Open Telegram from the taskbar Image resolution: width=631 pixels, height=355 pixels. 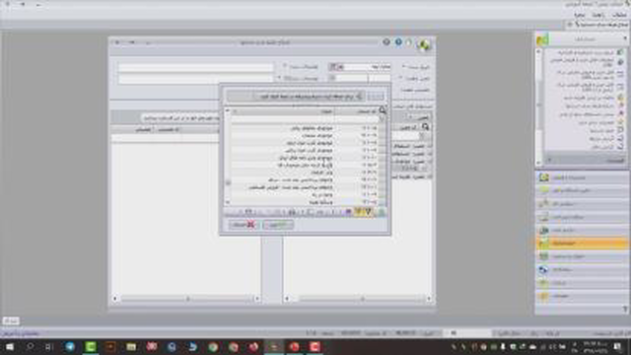coord(70,347)
